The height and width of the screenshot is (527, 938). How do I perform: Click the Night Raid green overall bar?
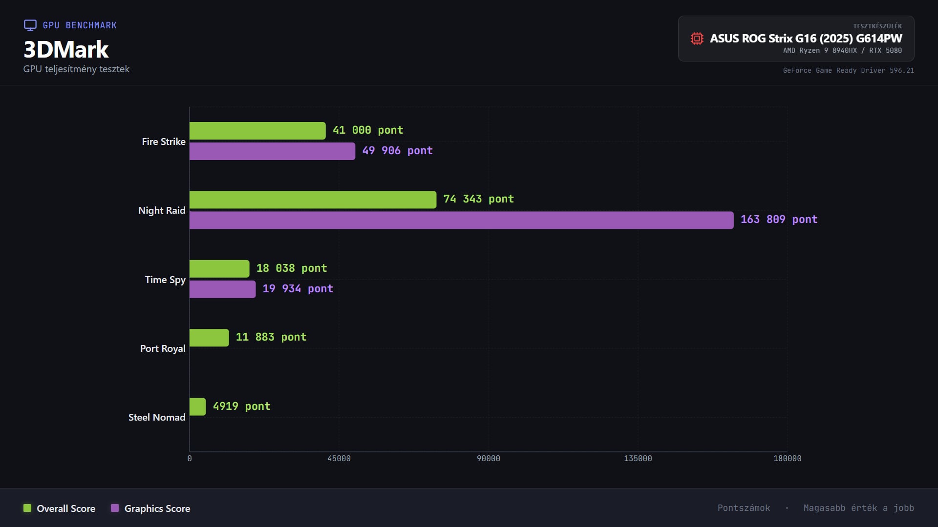click(313, 200)
